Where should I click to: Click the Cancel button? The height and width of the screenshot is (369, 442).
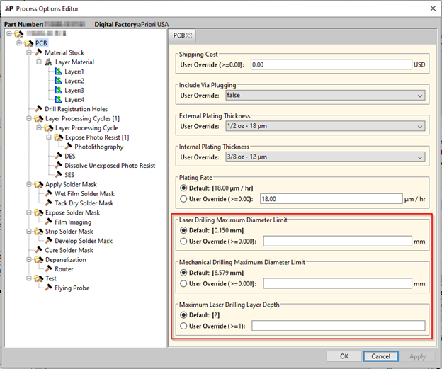click(380, 356)
